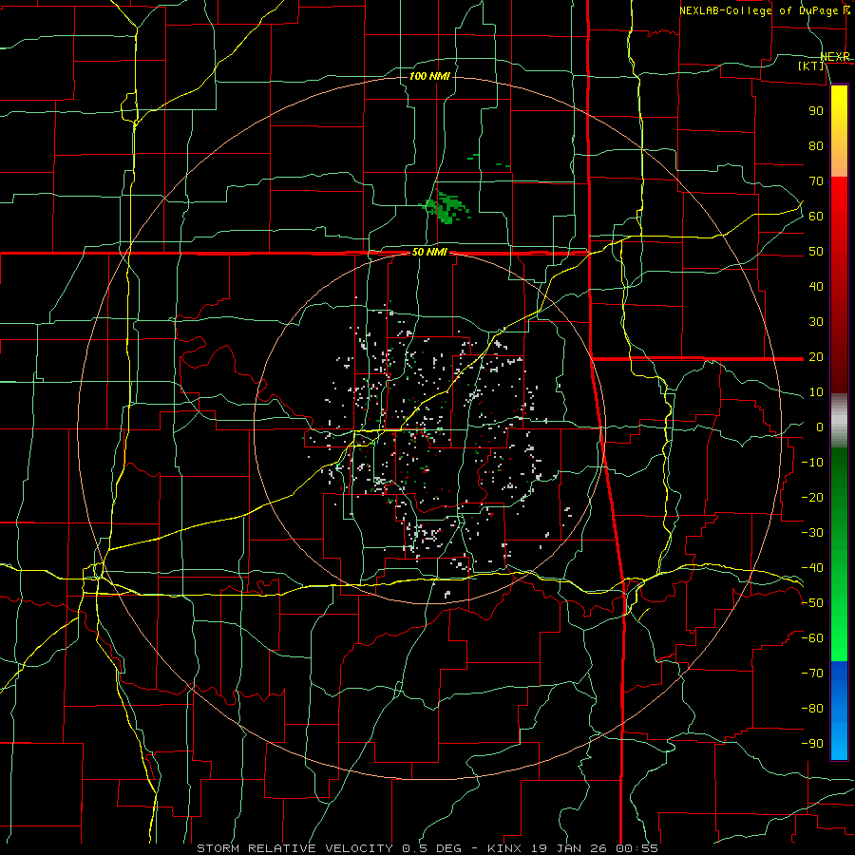Click the -40 scale value
Screen dimensions: 855x855
812,568
